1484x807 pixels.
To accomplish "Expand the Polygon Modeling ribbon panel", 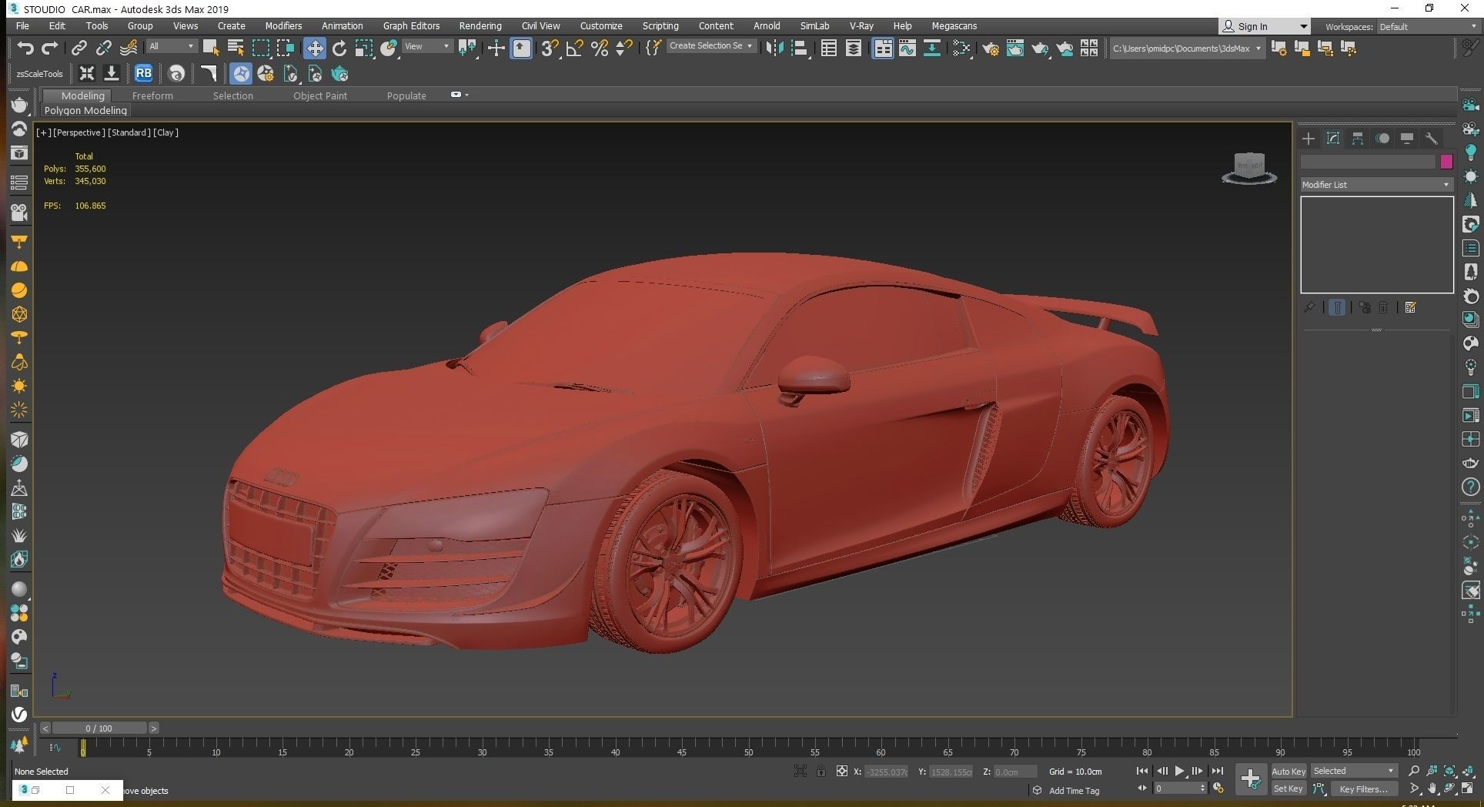I will [x=85, y=111].
